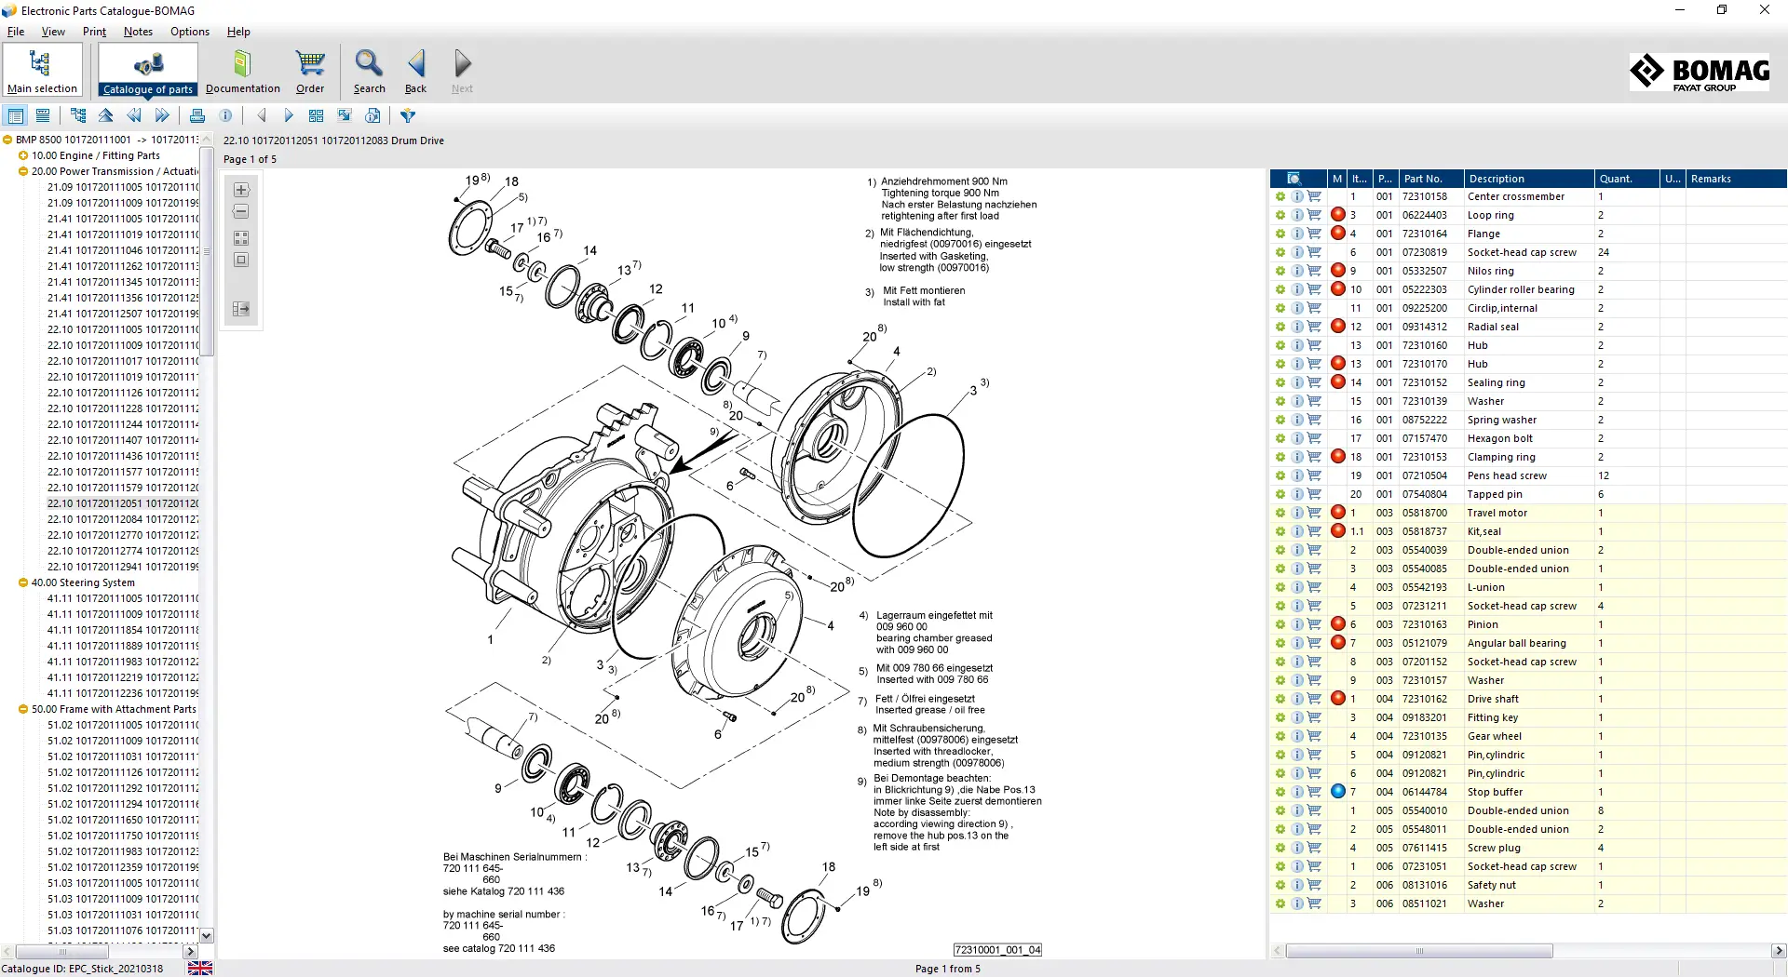1788x977 pixels.
Task: Select the Angular ball bearing row
Action: click(x=1528, y=643)
